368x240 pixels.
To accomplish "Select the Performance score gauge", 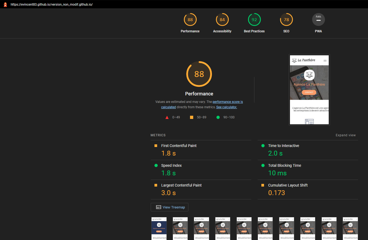I will click(x=190, y=19).
